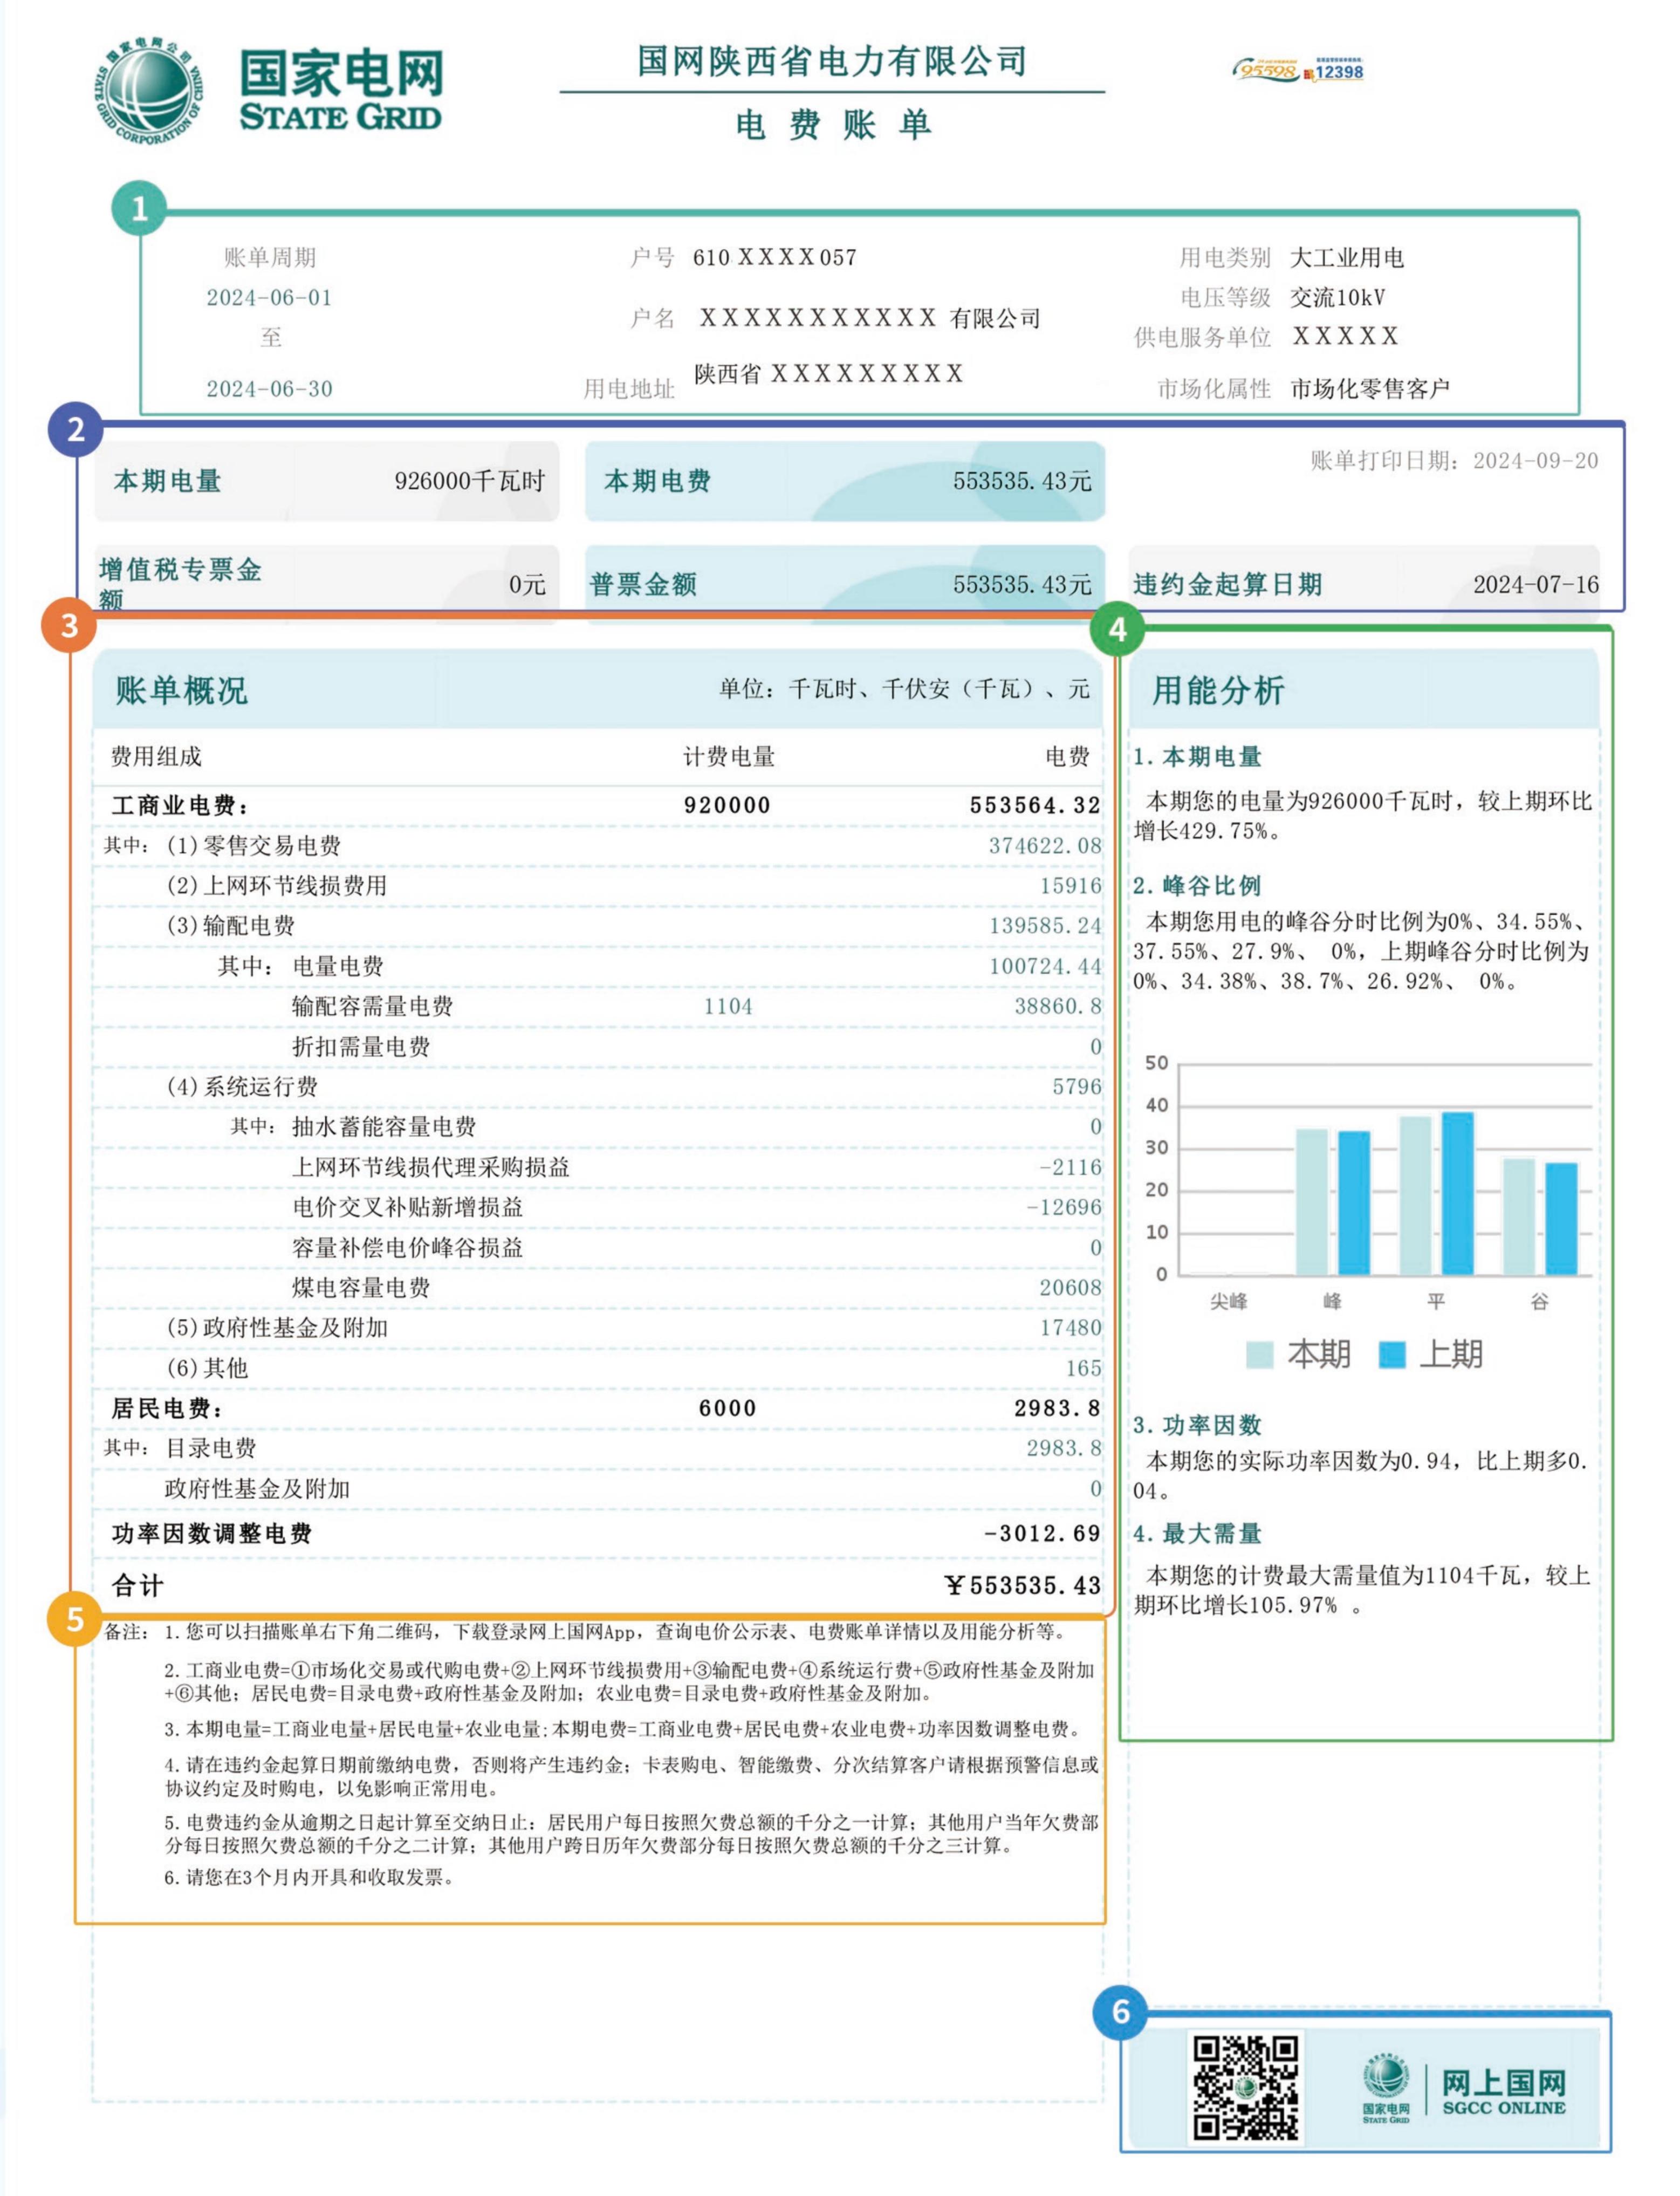Click the 输配容需量电费 amount 38860.8
Viewport: 1680px width, 2196px height.
click(x=1058, y=1006)
